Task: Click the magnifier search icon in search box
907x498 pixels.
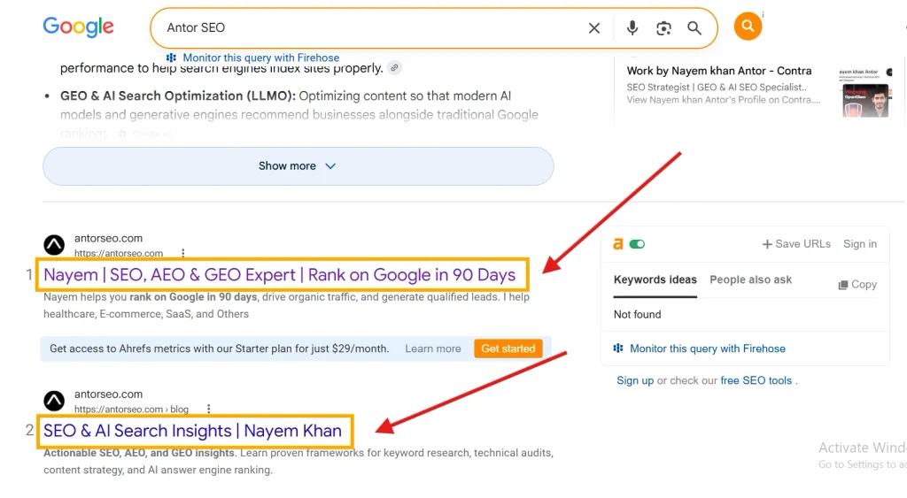Action: (694, 27)
